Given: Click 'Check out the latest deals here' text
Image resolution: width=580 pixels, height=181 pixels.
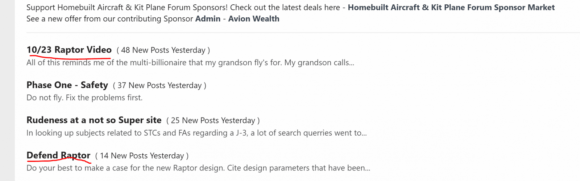Looking at the screenshot, I should pos(285,8).
